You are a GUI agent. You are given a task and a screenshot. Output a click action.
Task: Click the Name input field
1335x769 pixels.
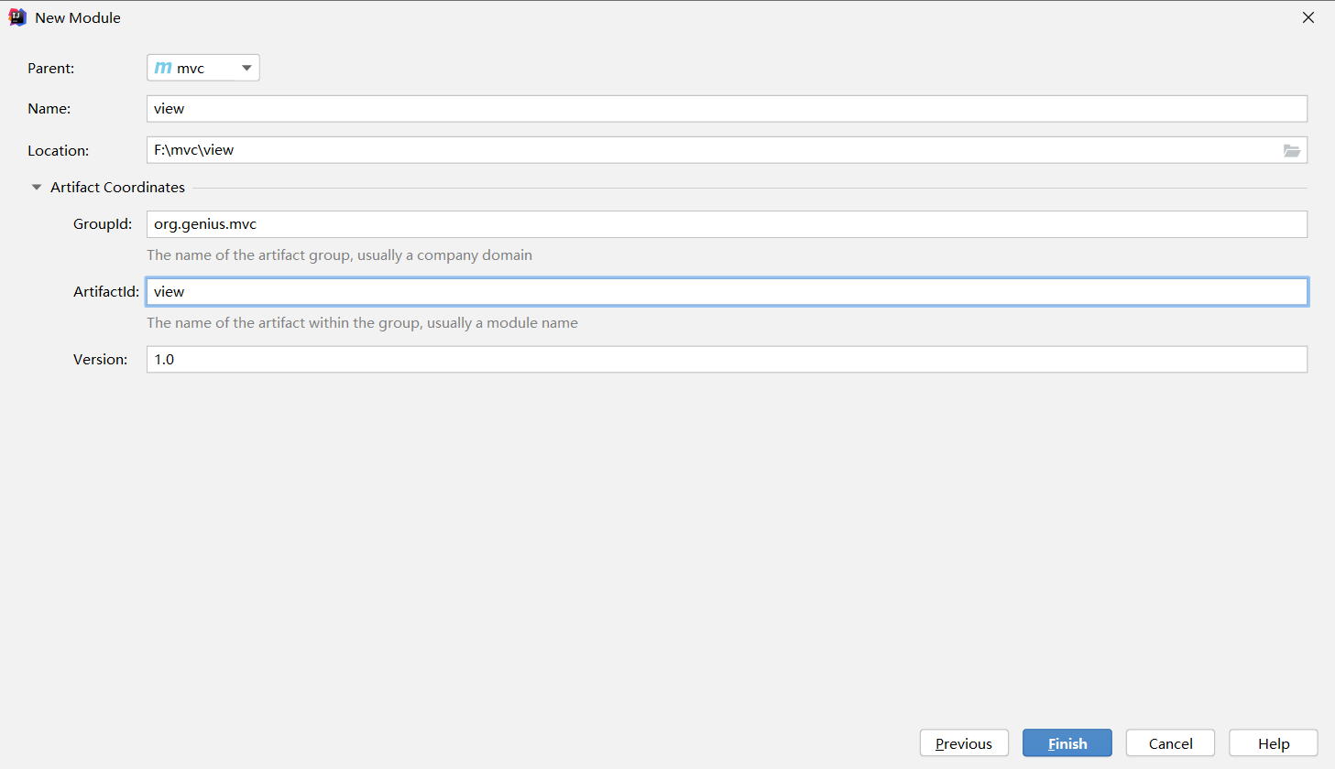click(x=727, y=109)
